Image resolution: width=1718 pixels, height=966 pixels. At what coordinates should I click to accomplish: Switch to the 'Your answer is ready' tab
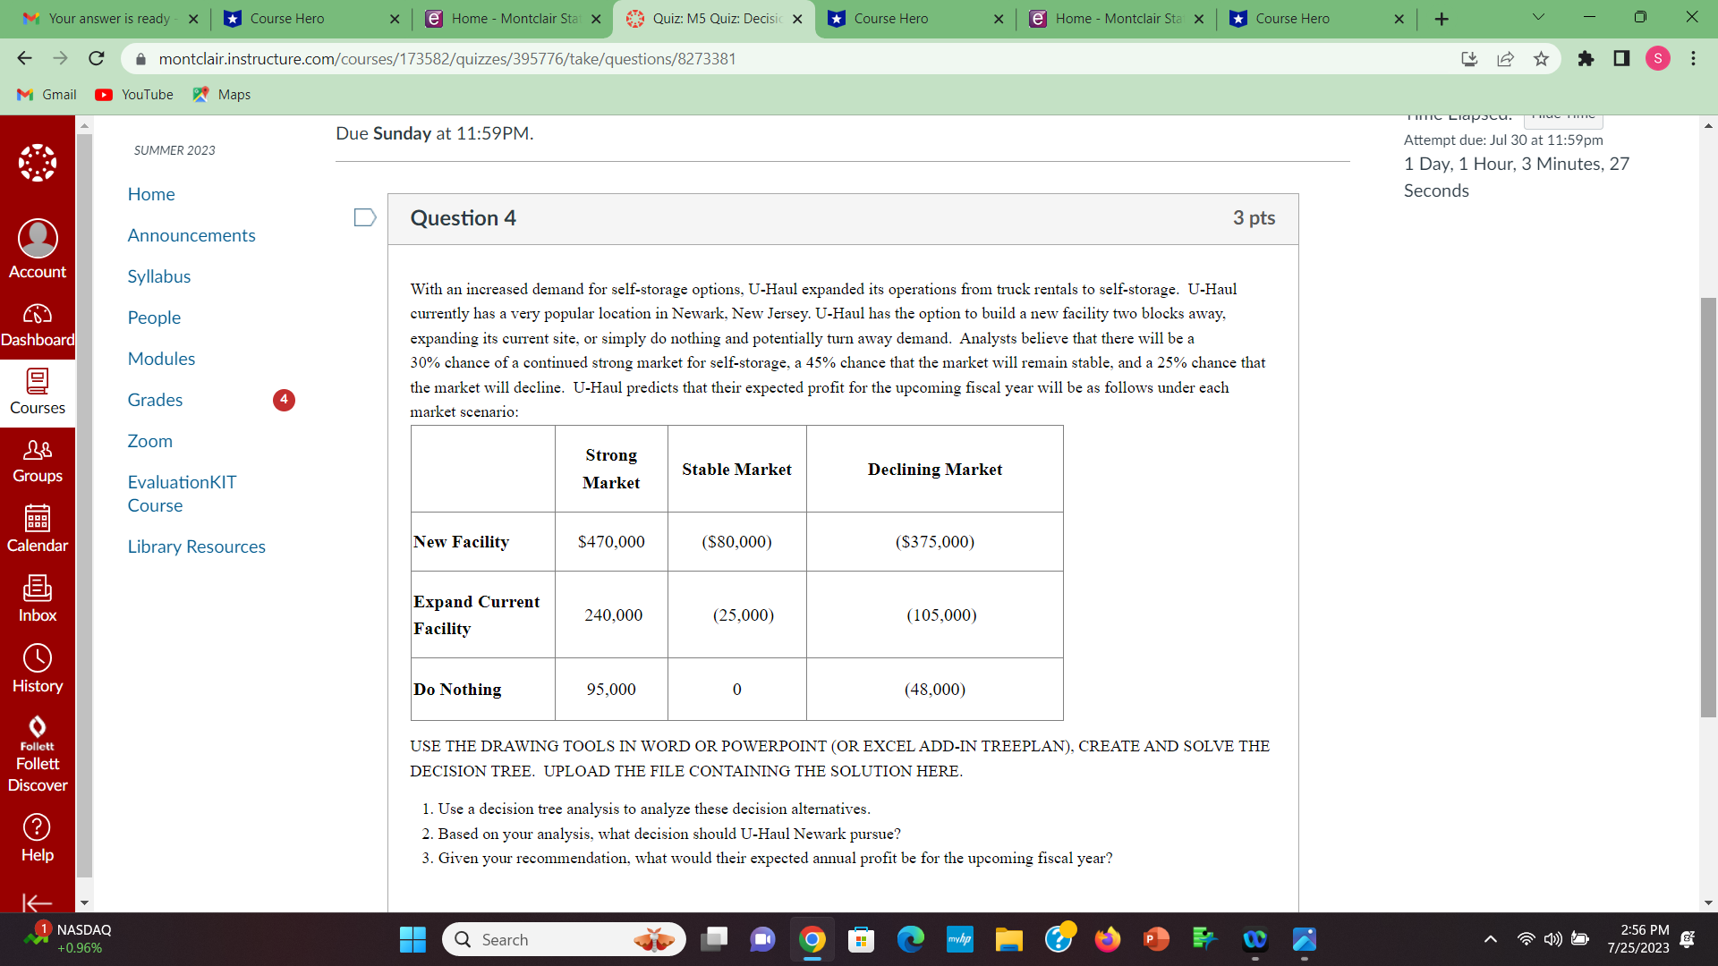pos(109,19)
